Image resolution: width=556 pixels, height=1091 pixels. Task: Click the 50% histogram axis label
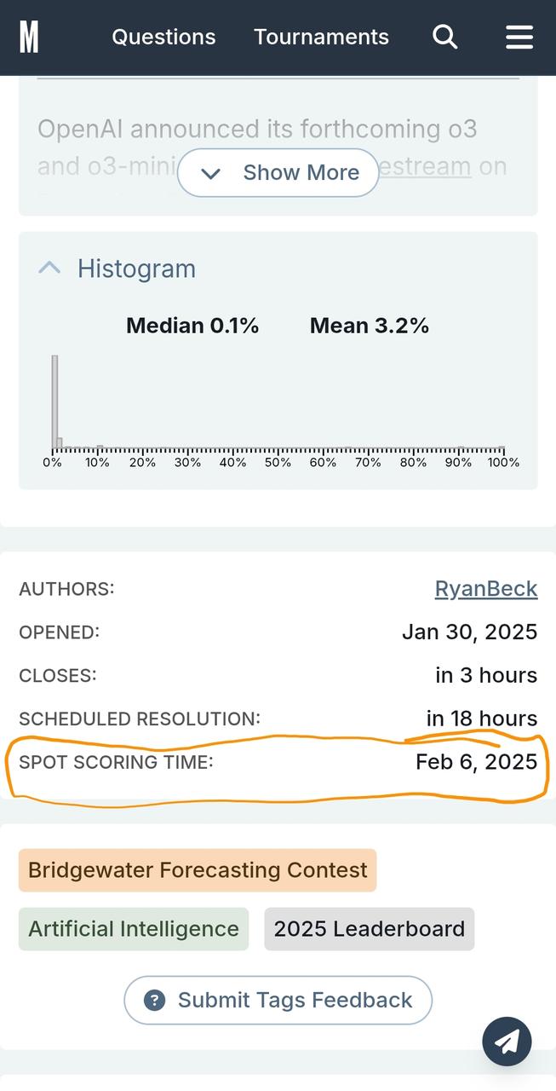pyautogui.click(x=278, y=463)
